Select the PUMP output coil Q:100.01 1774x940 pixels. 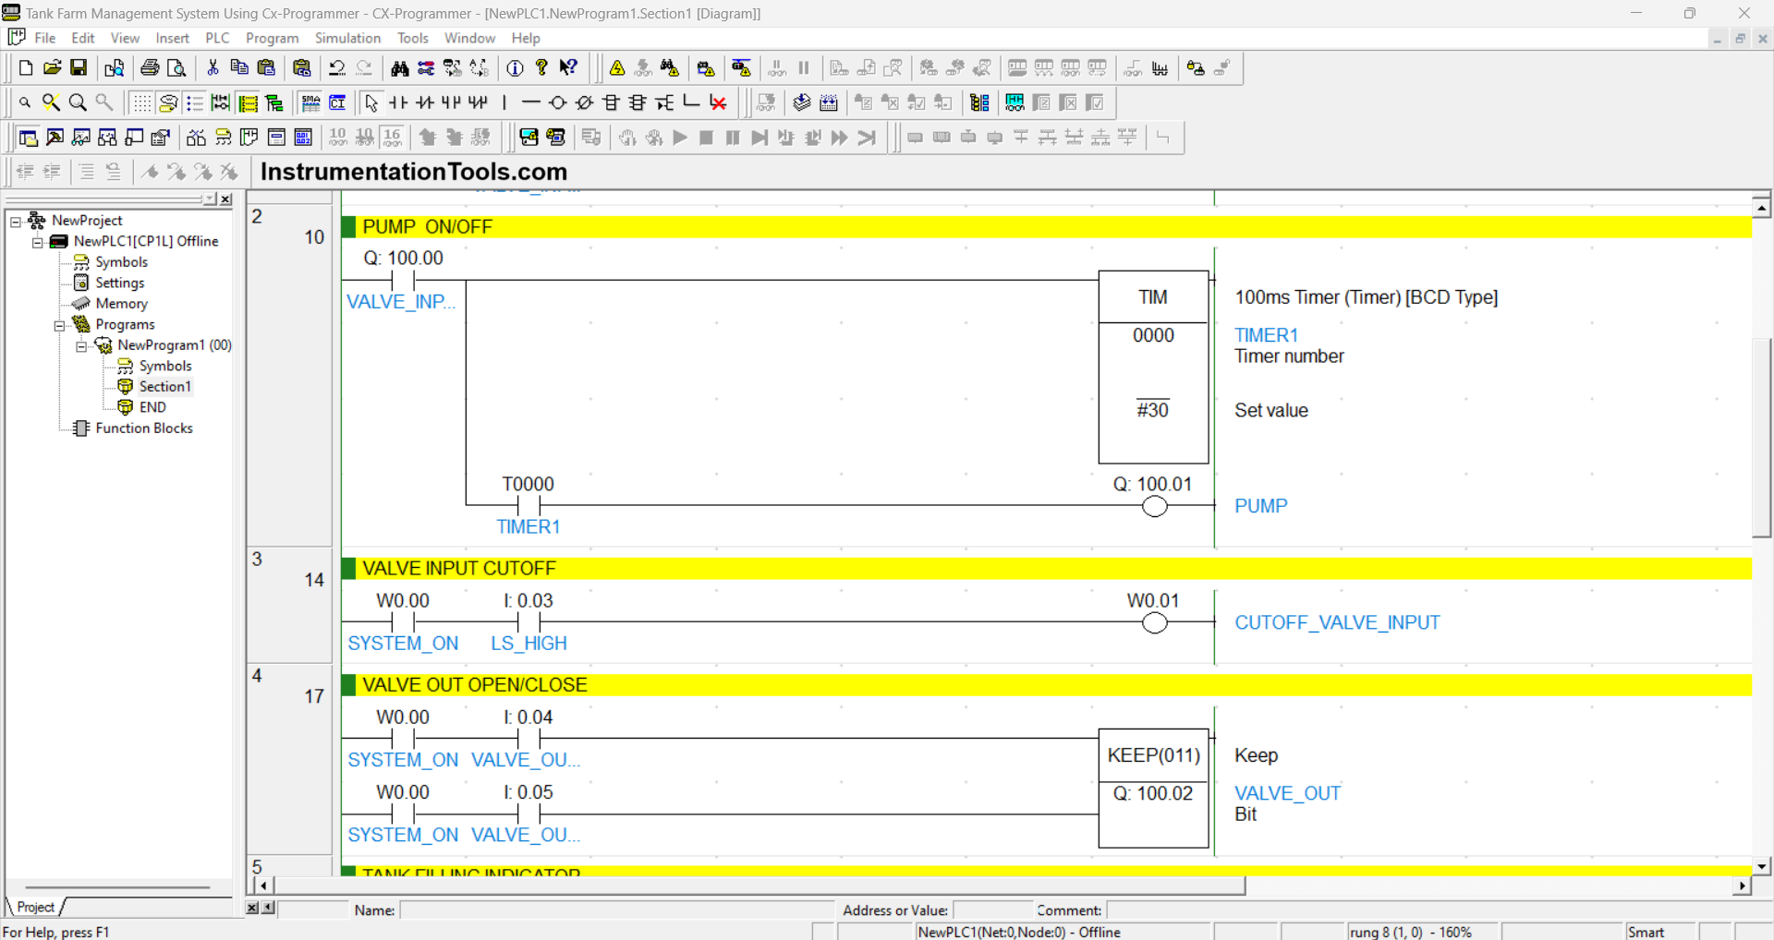[x=1154, y=506]
